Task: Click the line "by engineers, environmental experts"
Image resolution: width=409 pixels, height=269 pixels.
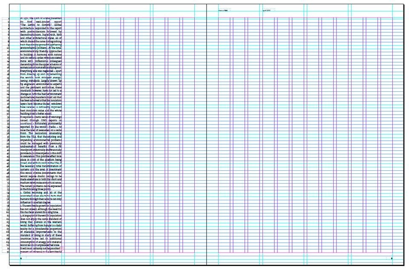Action: (x=41, y=84)
